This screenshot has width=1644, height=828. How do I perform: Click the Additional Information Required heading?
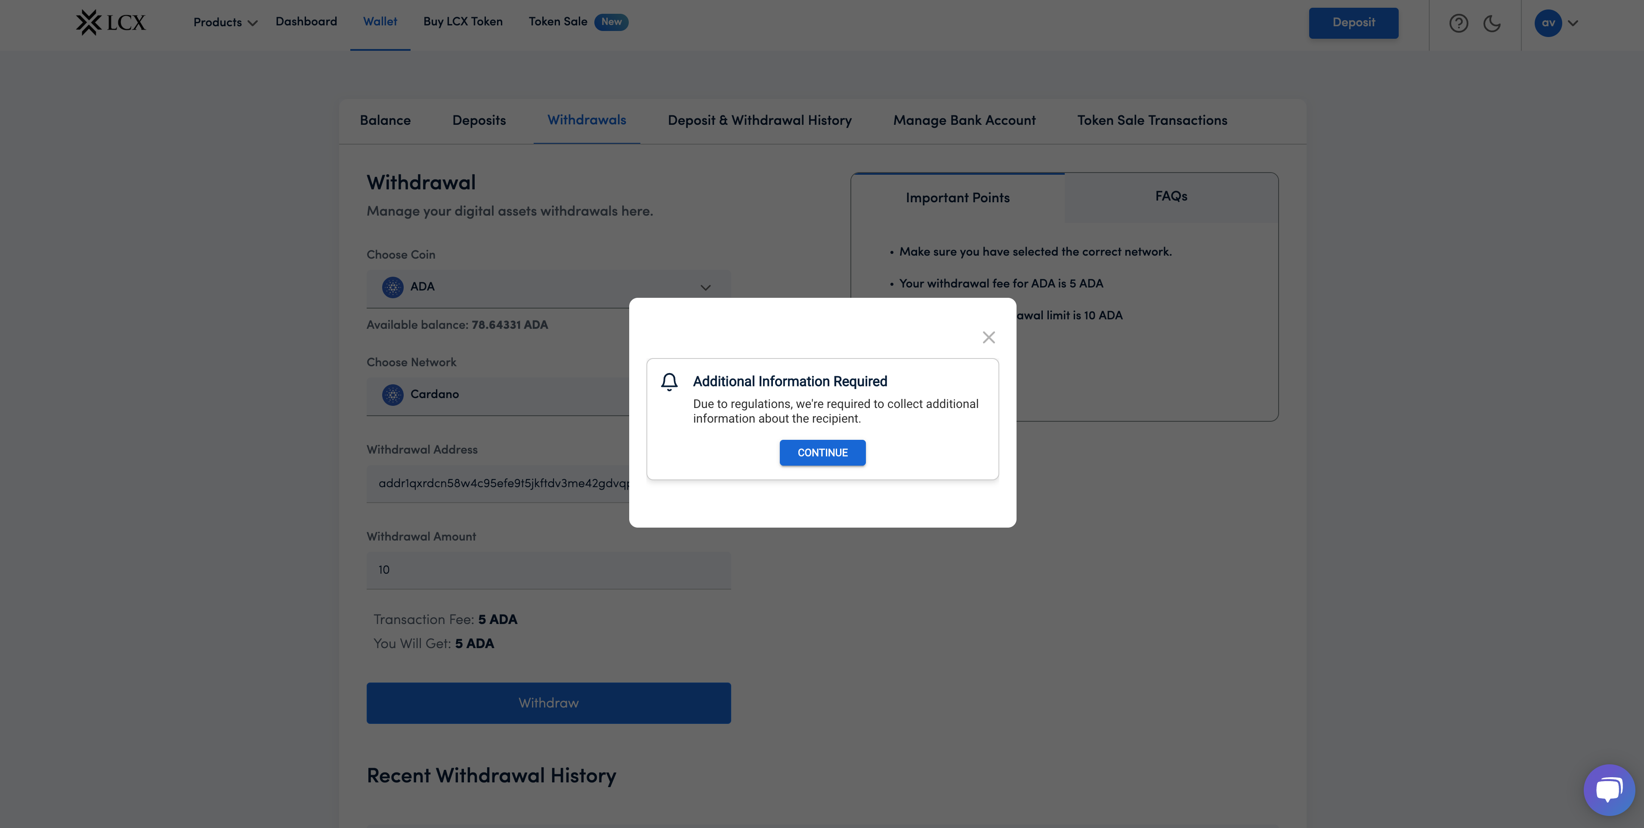(x=789, y=382)
